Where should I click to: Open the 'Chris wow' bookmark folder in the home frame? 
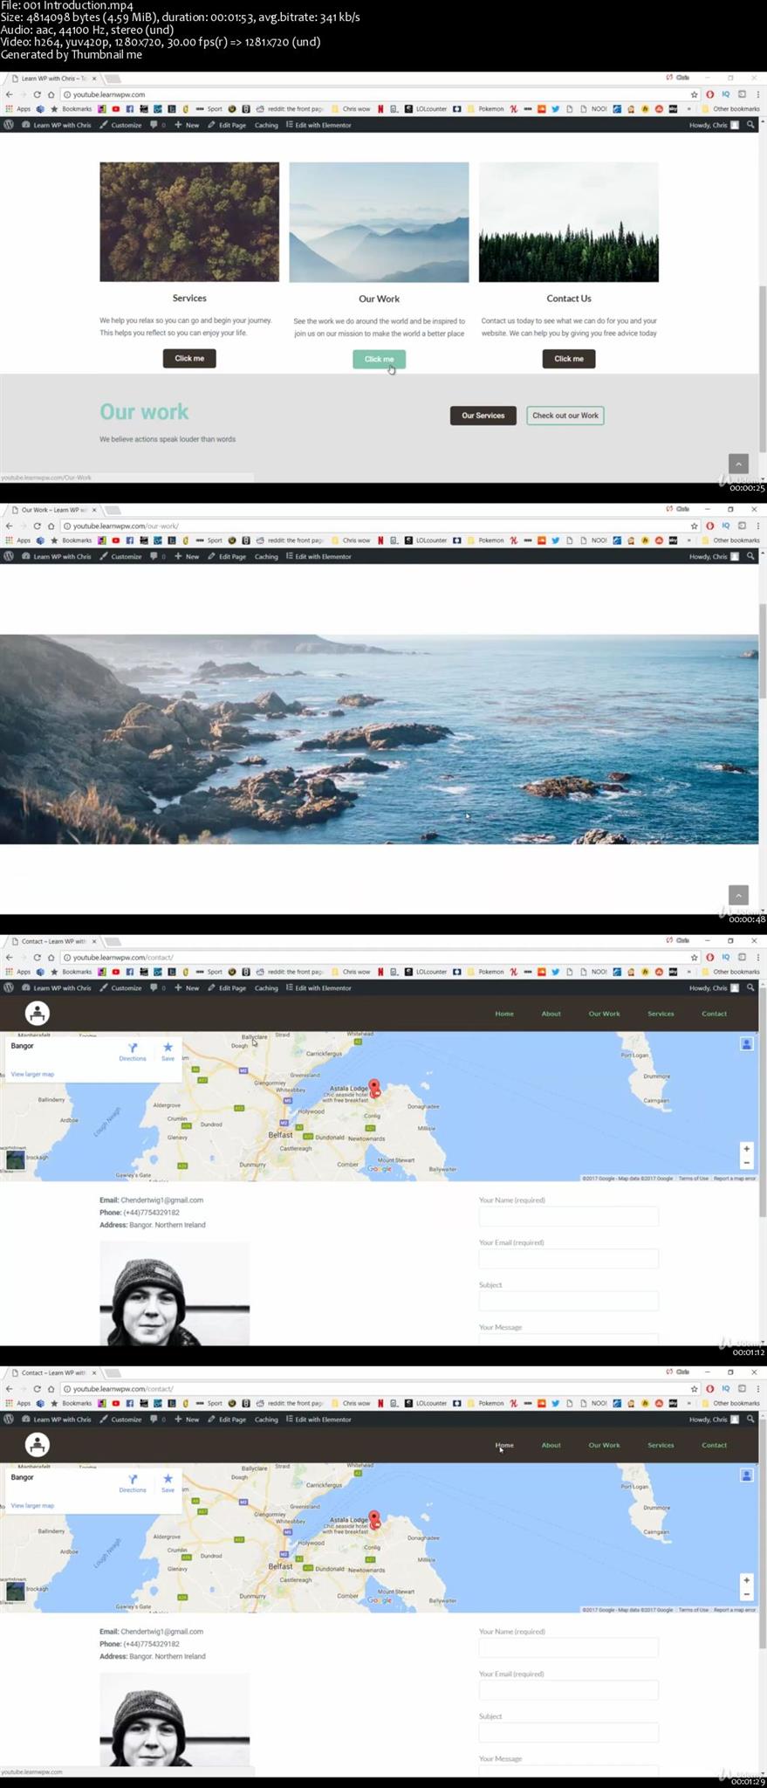tap(351, 109)
